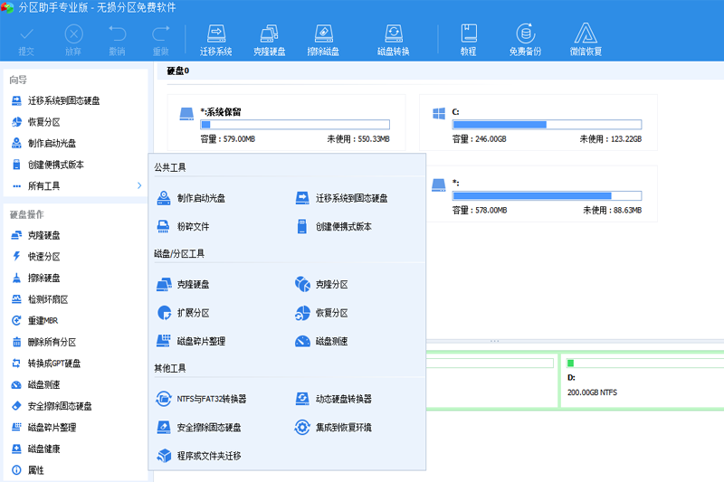
Task: Click the 迁移系统 toolbar icon
Action: [x=215, y=39]
